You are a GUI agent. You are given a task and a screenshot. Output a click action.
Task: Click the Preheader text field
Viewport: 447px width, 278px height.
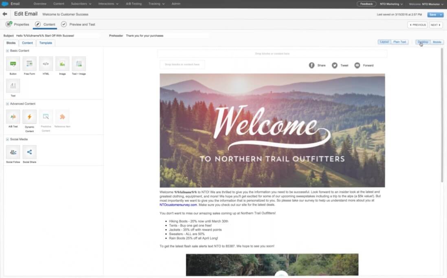click(x=167, y=36)
